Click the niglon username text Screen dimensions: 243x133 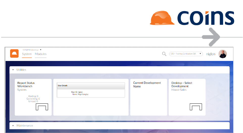click(x=211, y=54)
